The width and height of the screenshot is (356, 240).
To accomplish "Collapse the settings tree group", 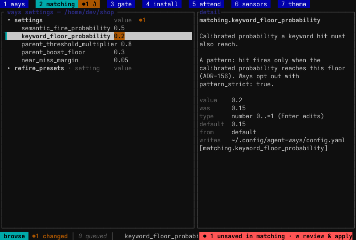I will (9, 20).
